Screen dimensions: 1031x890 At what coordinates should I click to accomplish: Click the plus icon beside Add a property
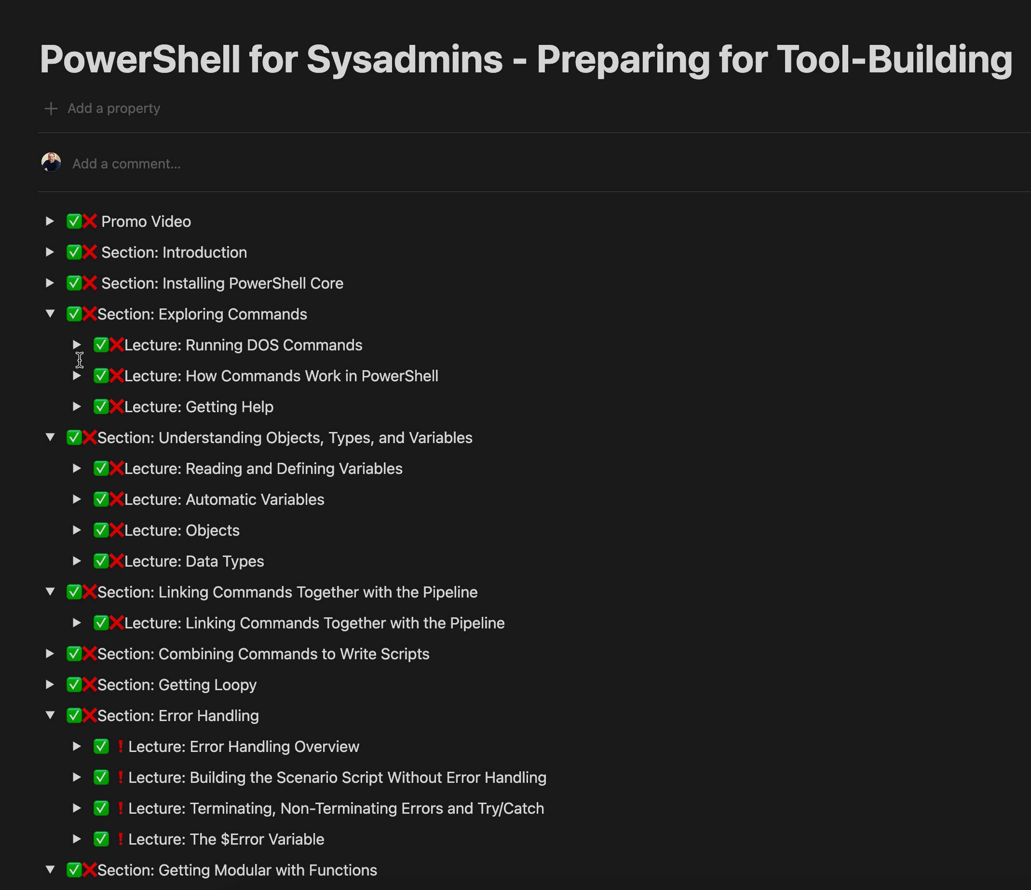(51, 109)
